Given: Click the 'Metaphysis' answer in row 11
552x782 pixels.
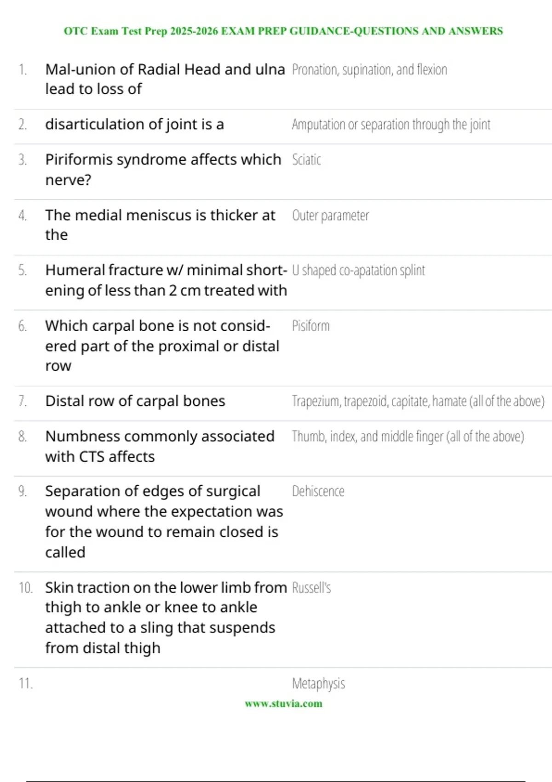Looking at the screenshot, I should (318, 684).
